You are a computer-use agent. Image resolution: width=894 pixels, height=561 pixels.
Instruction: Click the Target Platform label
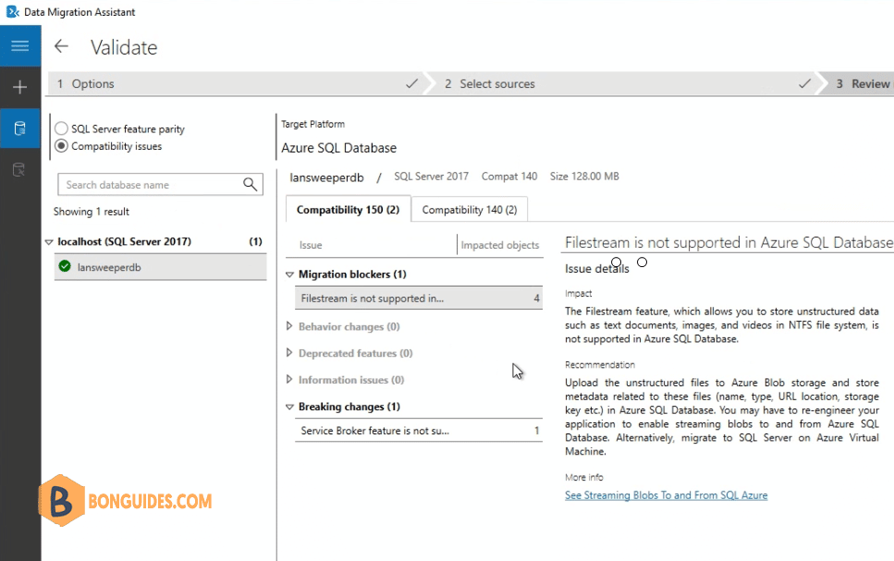click(x=313, y=124)
